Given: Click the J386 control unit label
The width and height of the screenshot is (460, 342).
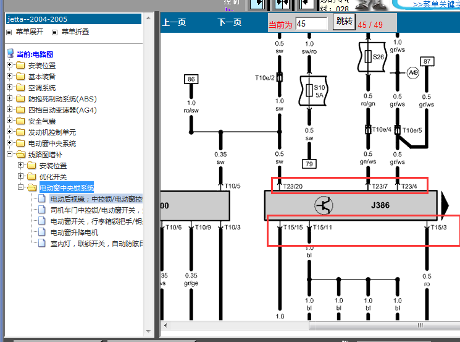Looking at the screenshot, I should point(380,205).
